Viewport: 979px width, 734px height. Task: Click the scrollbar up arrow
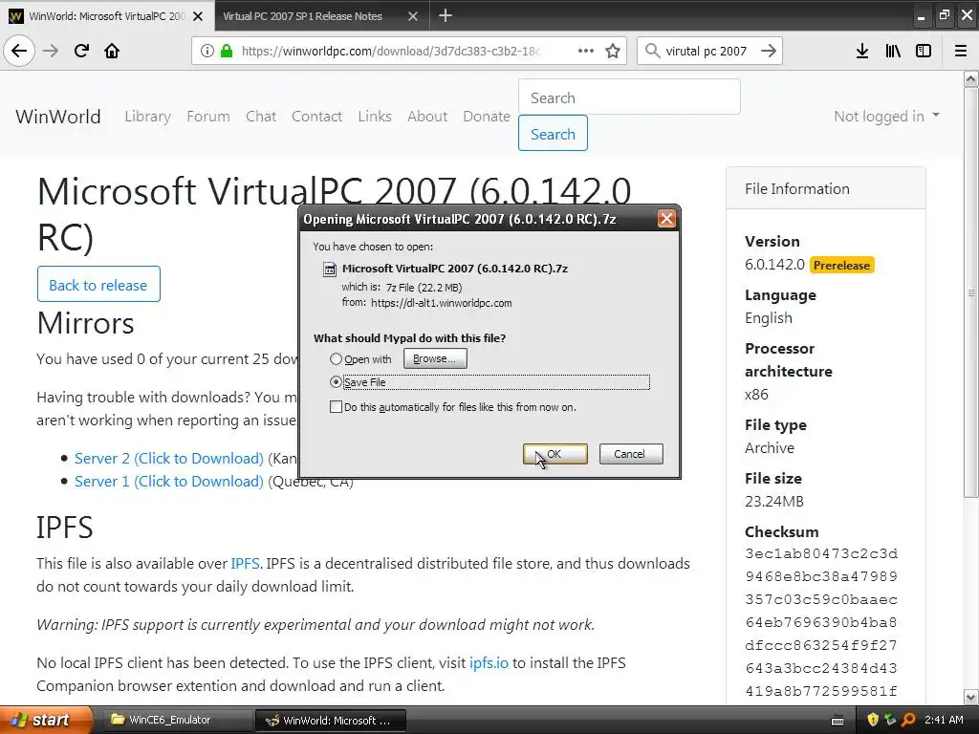tap(970, 78)
